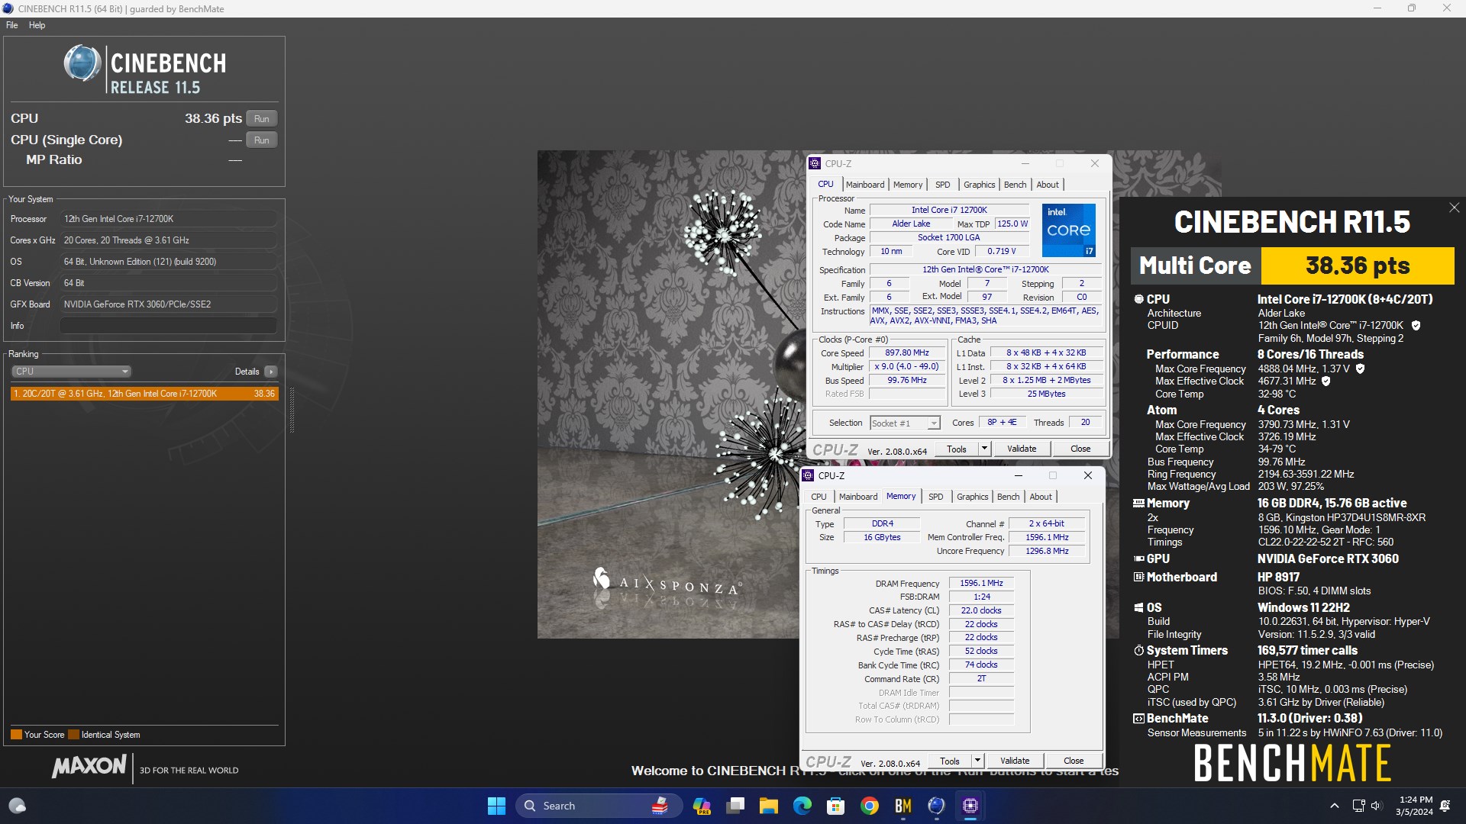Click shield icon beside Max Effective Clock
The height and width of the screenshot is (824, 1466).
1326,381
